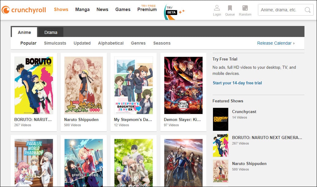Image resolution: width=317 pixels, height=187 pixels.
Task: Open the Naruto Shippuden poster in grid
Action: coord(84,86)
